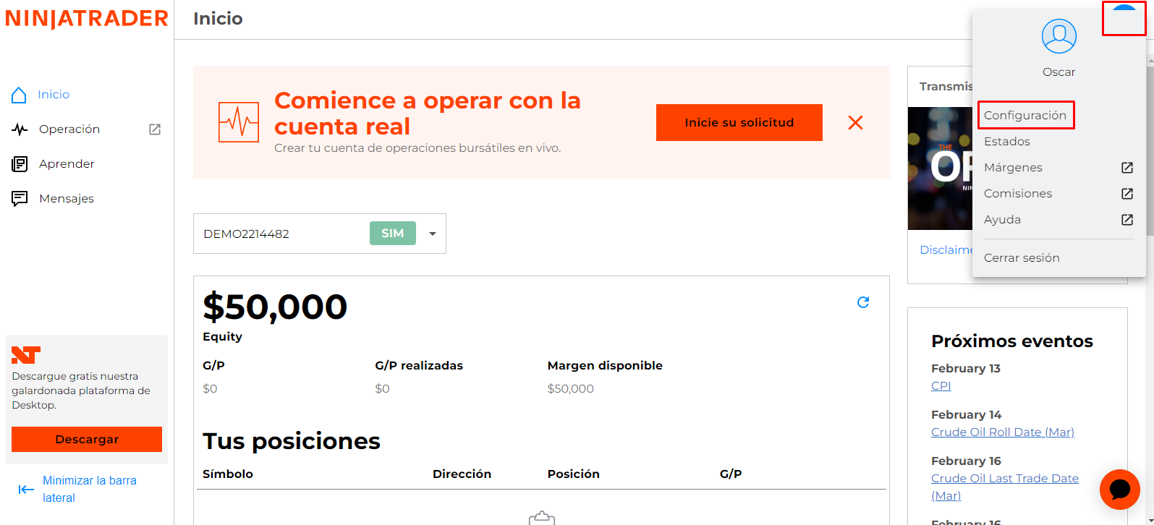Click external link icon next to Márgenes
1154x525 pixels.
[1127, 168]
